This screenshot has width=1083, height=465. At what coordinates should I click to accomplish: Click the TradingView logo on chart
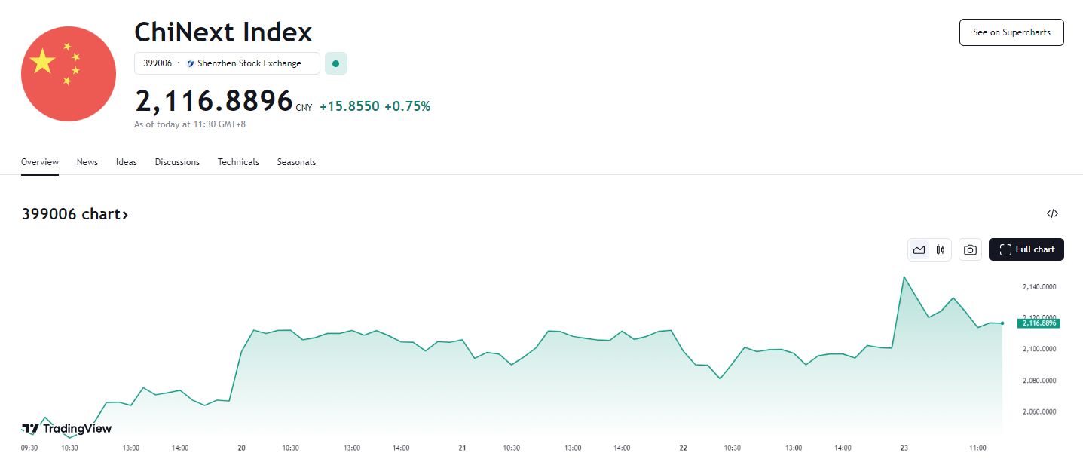(x=67, y=429)
